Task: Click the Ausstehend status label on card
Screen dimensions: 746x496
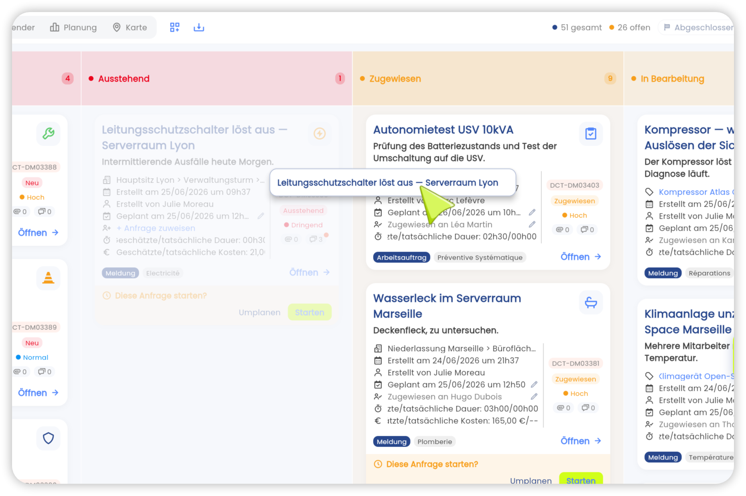Action: [x=303, y=210]
